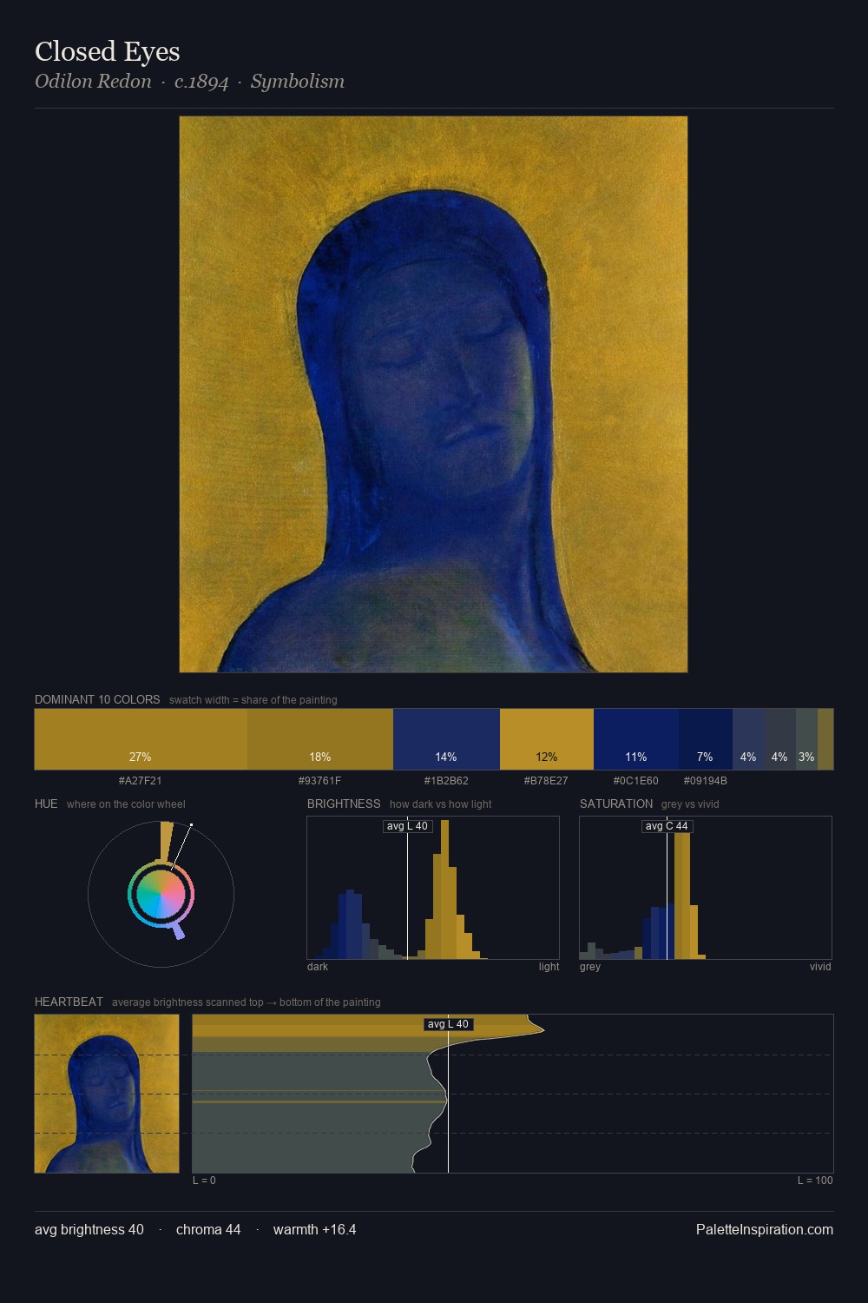Screen dimensions: 868x1303
Task: Click the 'BRIGHTNESS' section heading
Action: pyautogui.click(x=344, y=804)
